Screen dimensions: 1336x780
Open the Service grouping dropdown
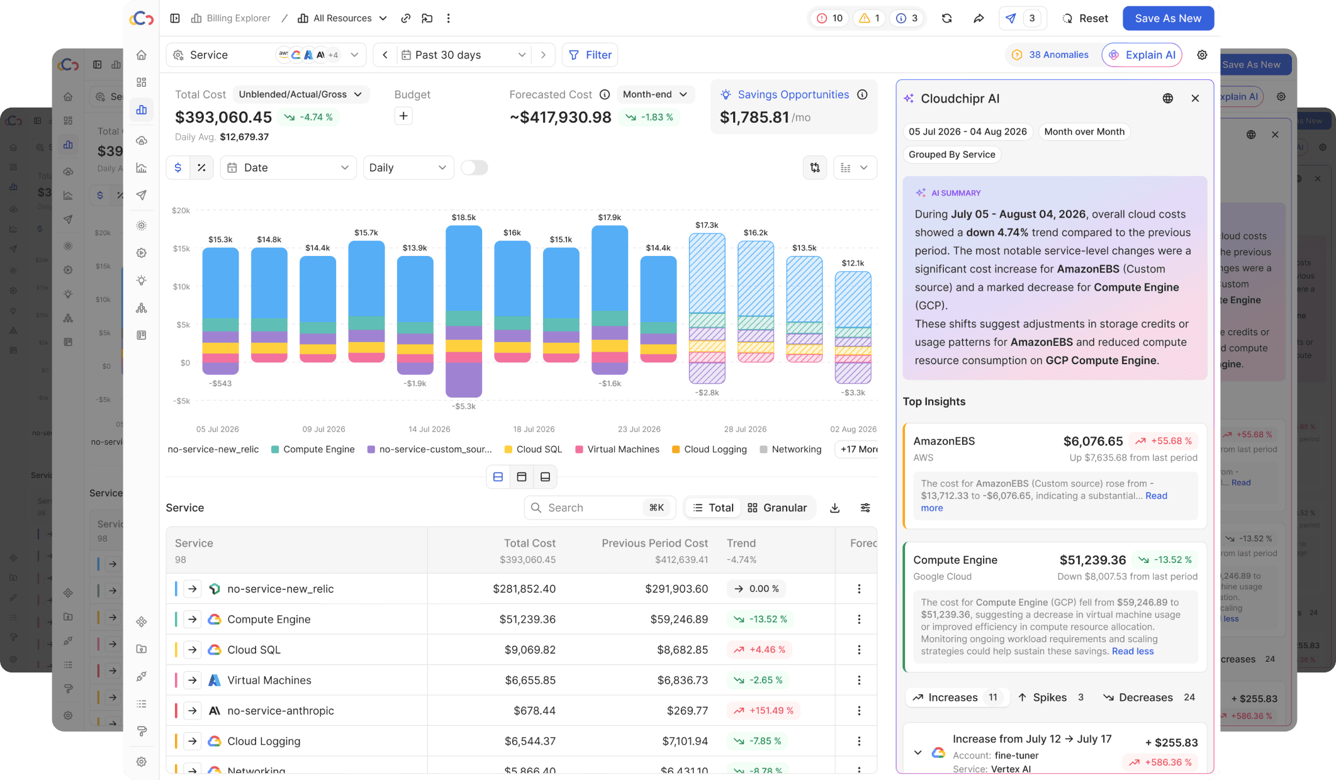coord(267,55)
